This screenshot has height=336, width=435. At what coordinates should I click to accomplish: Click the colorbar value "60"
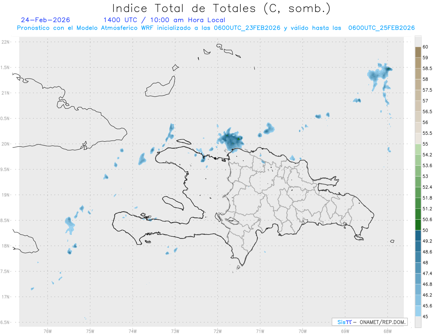pos(426,47)
